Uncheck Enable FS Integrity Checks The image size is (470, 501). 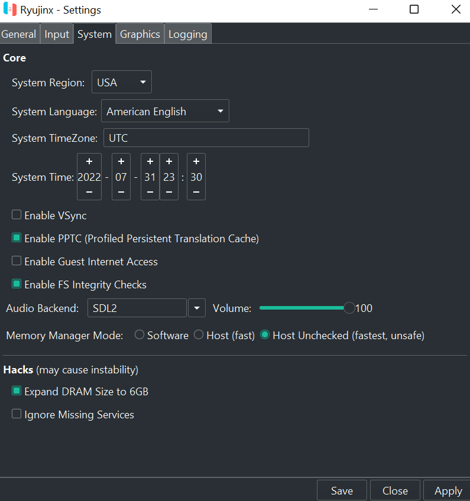coord(17,284)
